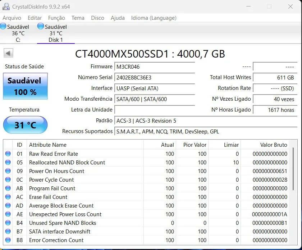
Task: Click the status dot for Power On Hours Count
Action: tap(8, 171)
